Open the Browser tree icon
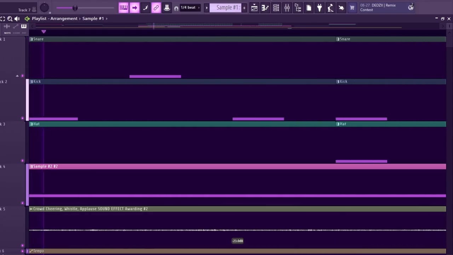This screenshot has width=453, height=255. coord(298,7)
